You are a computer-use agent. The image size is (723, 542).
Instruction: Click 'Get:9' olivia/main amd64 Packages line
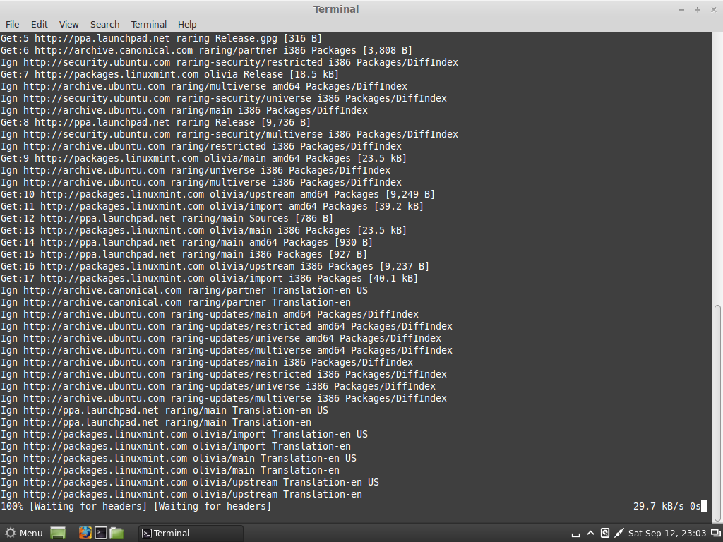point(204,159)
